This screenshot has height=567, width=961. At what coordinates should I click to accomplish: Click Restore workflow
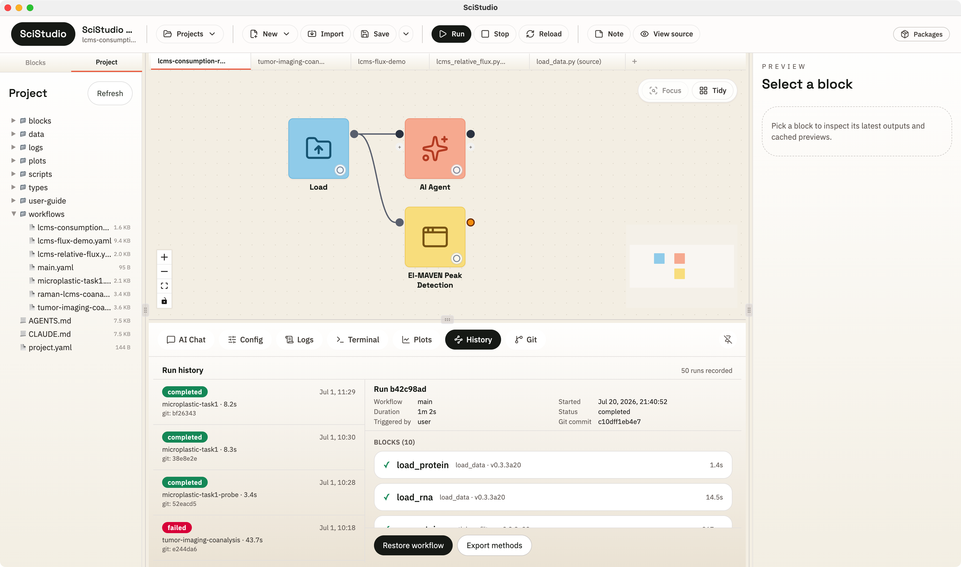click(x=413, y=545)
